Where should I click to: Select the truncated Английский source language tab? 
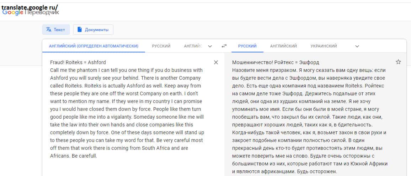tap(192, 46)
